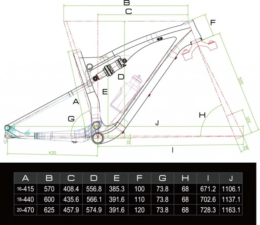This screenshot has height=225, width=260.
Task: Click the 435.6 table cell
Action: (71, 199)
